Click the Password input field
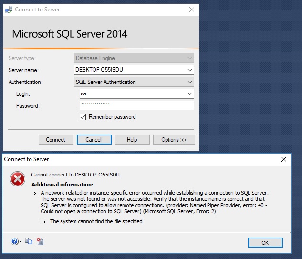This screenshot has height=259, width=302. [137, 105]
